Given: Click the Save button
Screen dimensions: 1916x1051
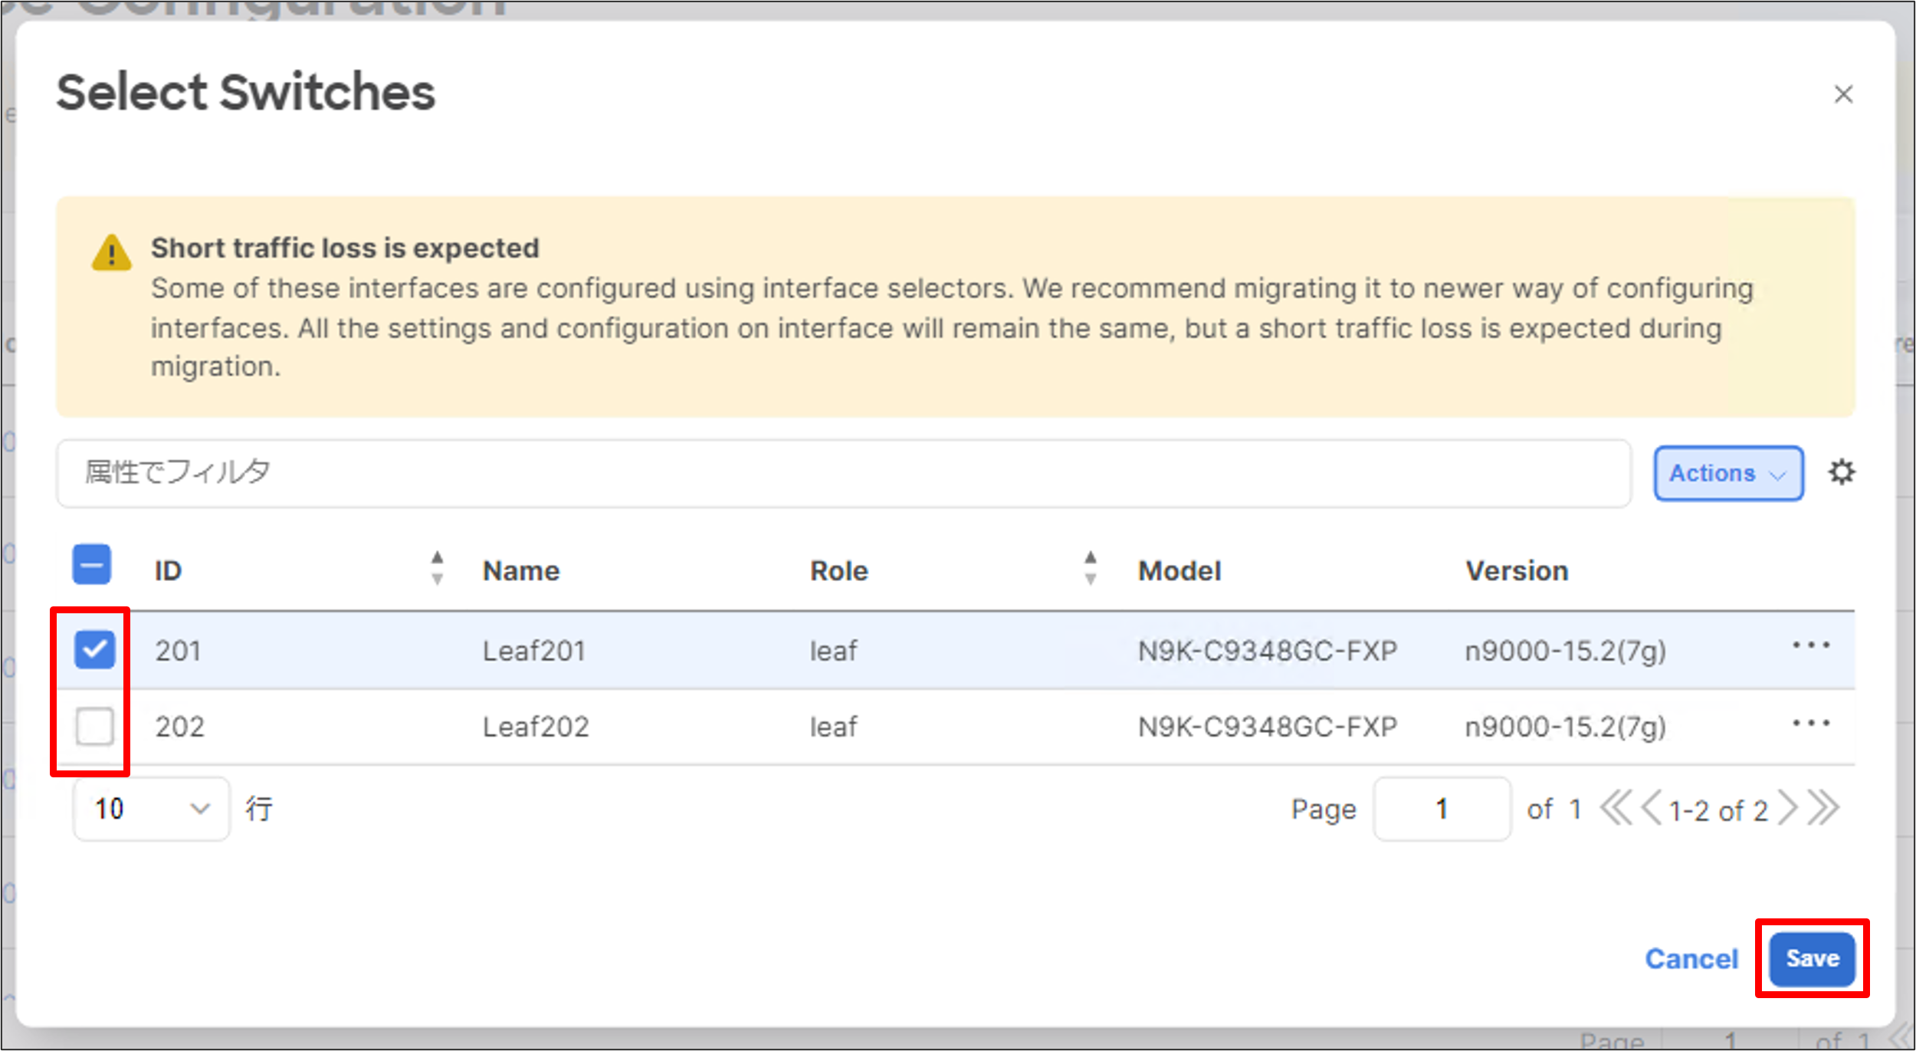Looking at the screenshot, I should 1811,958.
